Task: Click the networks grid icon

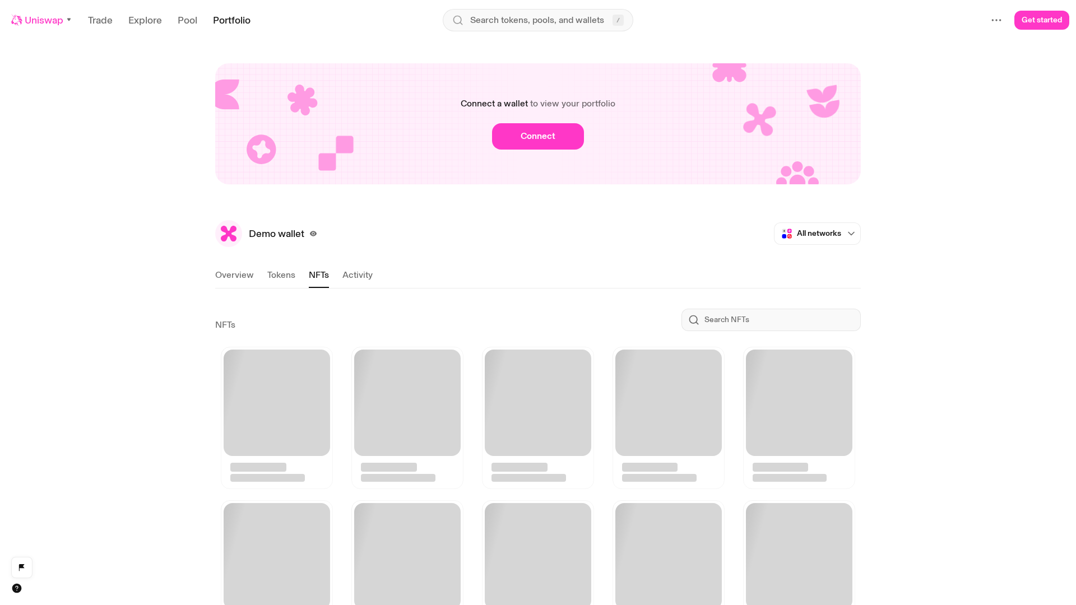Action: (787, 234)
